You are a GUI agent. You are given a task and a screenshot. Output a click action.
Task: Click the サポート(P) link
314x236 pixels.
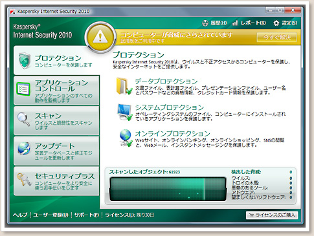(87, 215)
